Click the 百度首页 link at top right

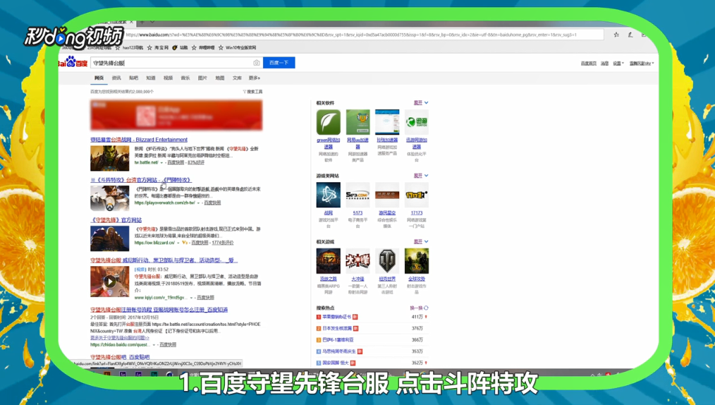(588, 64)
